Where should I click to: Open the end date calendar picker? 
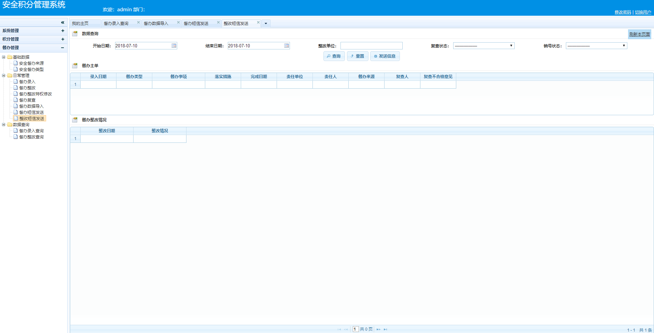pos(287,46)
